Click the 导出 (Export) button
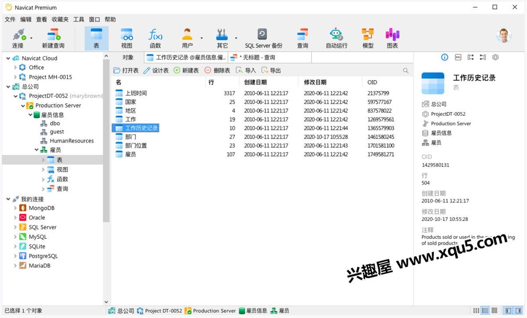Screen dimensions: 527x318 tap(271, 70)
